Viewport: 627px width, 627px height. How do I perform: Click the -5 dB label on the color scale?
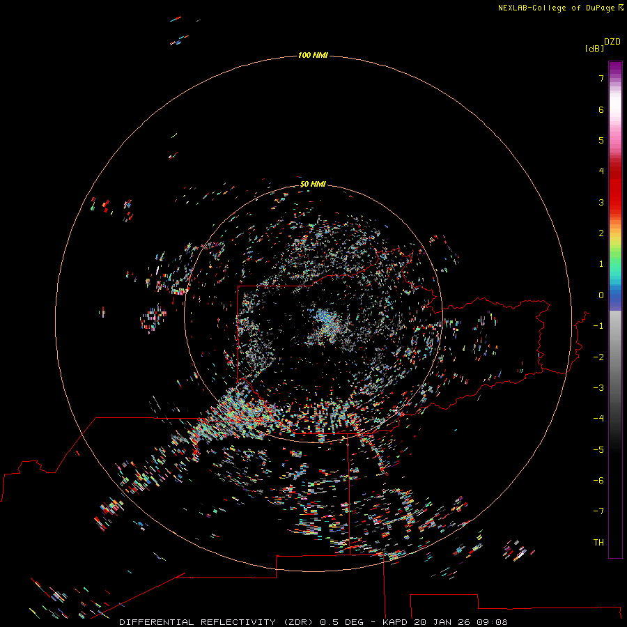pos(598,450)
